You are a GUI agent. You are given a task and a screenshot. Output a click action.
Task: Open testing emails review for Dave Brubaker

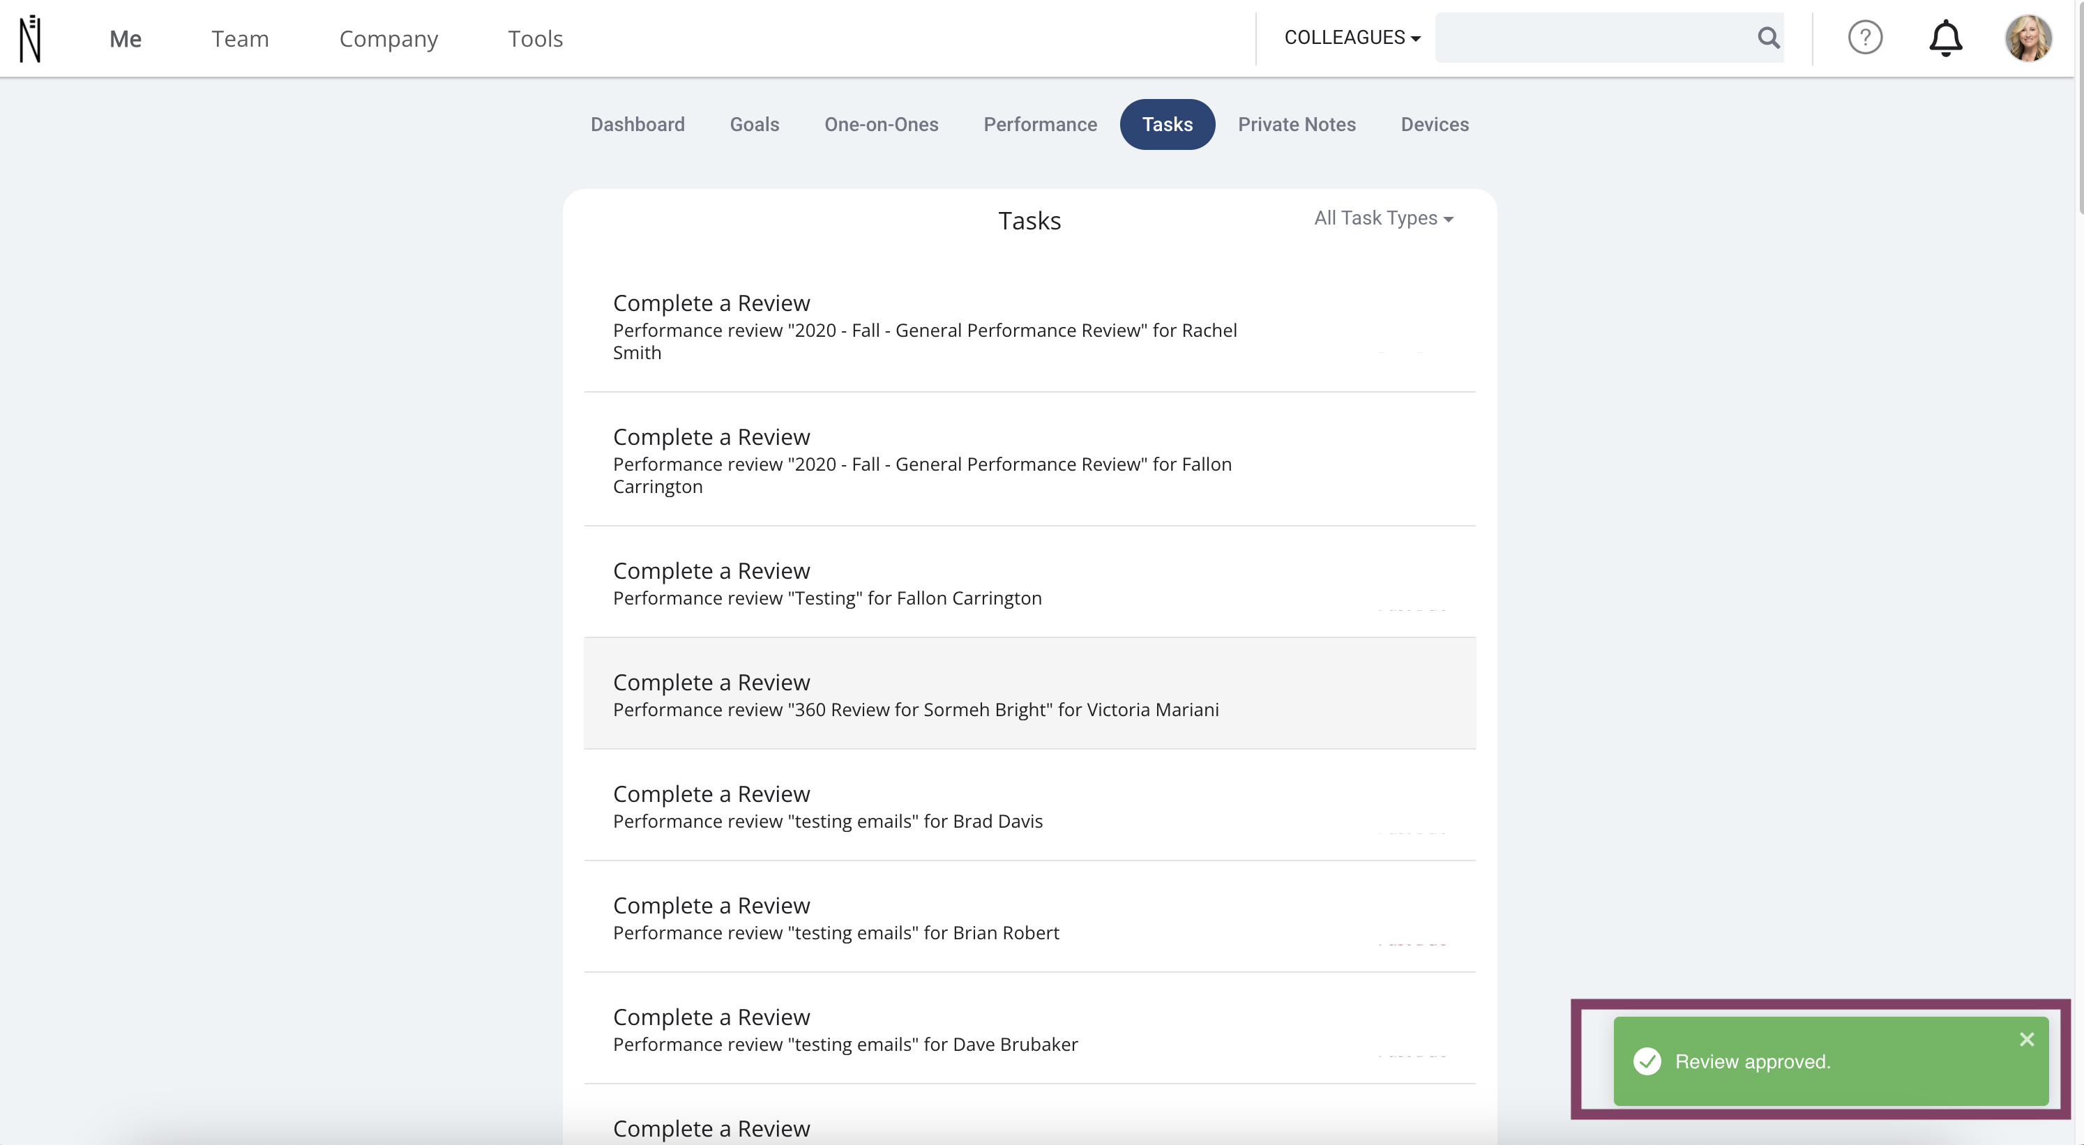click(x=1029, y=1029)
